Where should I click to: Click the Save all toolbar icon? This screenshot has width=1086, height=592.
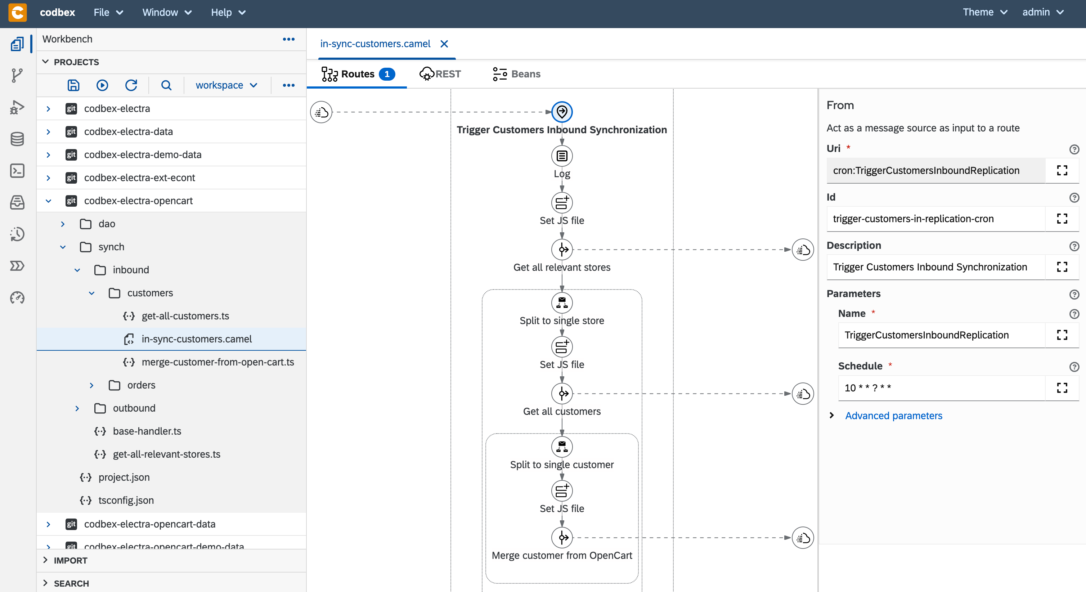73,85
